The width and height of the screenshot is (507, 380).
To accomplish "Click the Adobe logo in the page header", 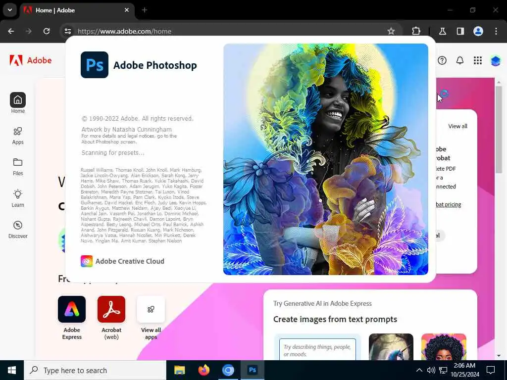I will point(30,60).
